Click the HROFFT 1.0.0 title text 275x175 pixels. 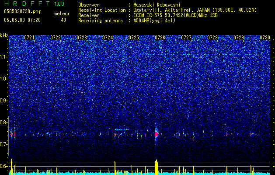coord(34,3)
